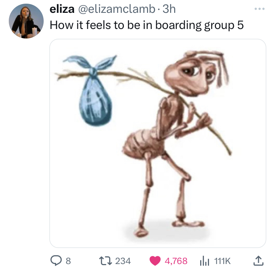
Task: Click the retweet count 234
Action: [123, 261]
